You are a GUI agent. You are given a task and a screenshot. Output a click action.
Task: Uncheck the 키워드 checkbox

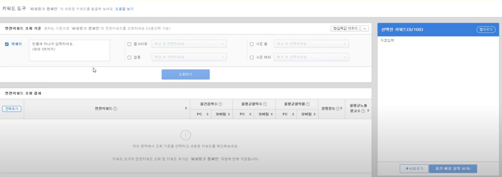point(7,44)
